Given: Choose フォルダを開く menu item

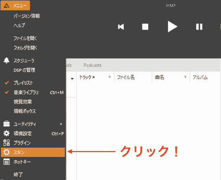Looking at the screenshot, I should [25, 48].
